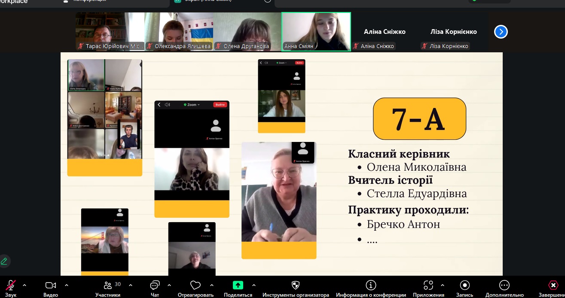The width and height of the screenshot is (565, 298).
Task: Show next participants with blue arrow button
Action: pyautogui.click(x=501, y=32)
